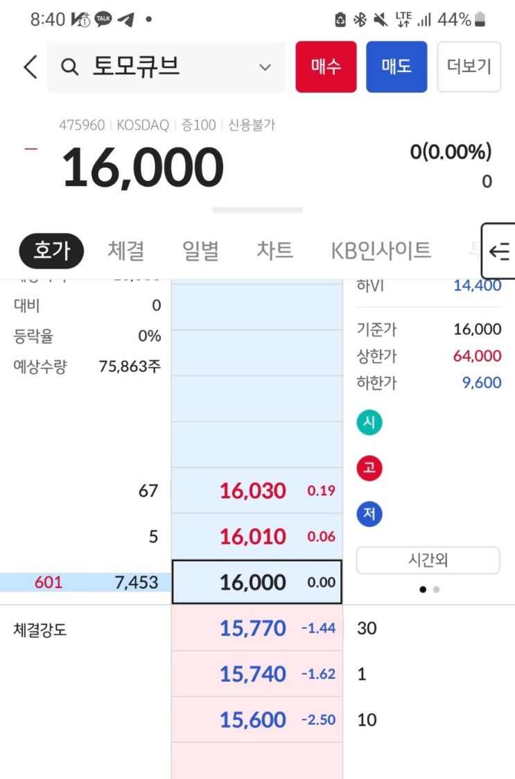Tap the back arrow icon
515x779 pixels.
pyautogui.click(x=30, y=67)
